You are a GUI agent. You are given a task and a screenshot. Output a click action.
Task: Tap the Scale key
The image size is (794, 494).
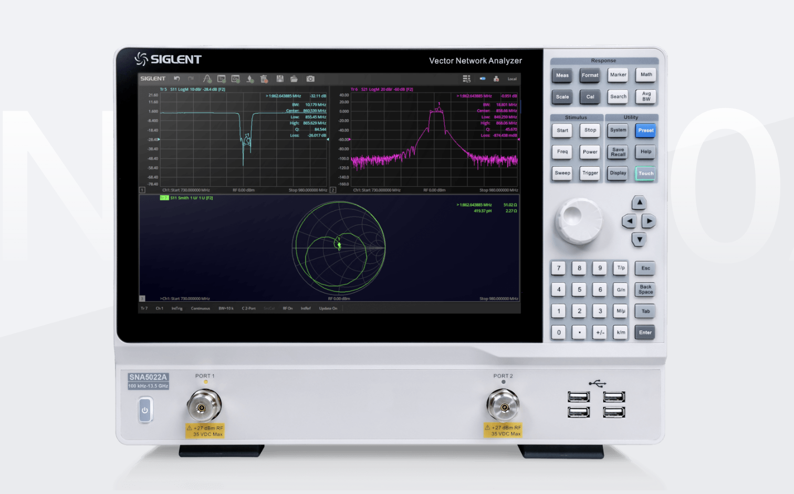(x=562, y=97)
